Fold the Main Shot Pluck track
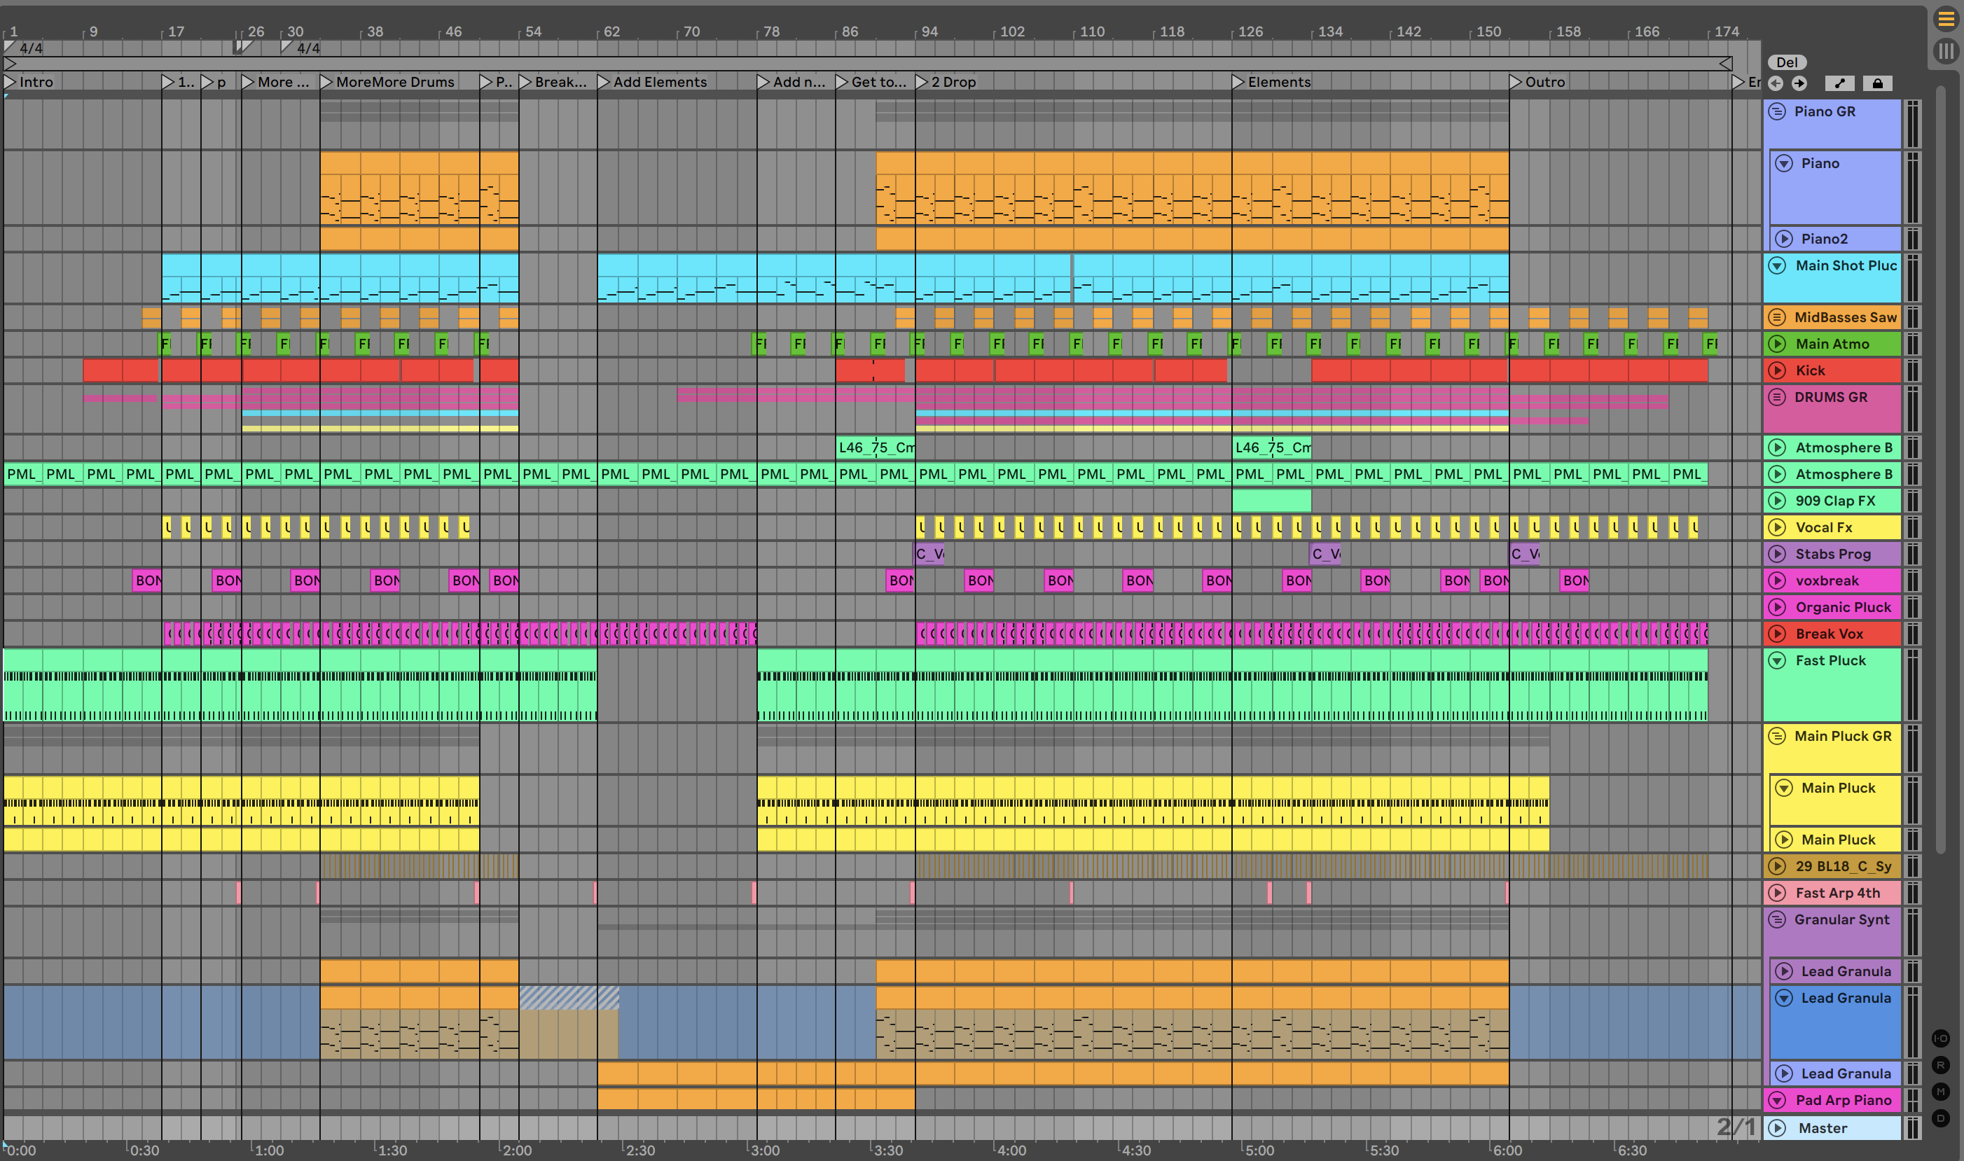 pyautogui.click(x=1777, y=265)
